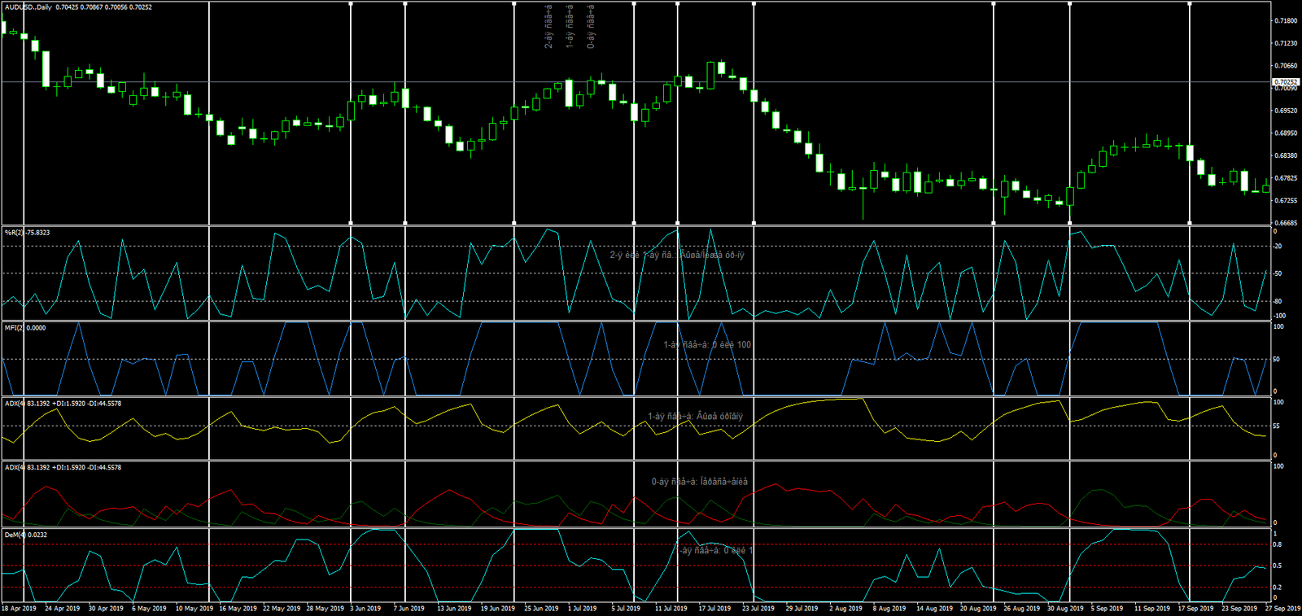Click the 0.8 level on the DeM scale
This screenshot has height=616, width=1302.
(x=1277, y=545)
